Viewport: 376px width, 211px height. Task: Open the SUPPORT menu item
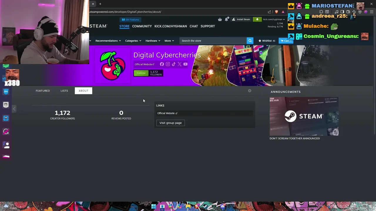point(208,26)
